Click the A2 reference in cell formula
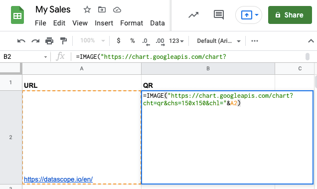Image resolution: width=317 pixels, height=189 pixels. (234, 103)
